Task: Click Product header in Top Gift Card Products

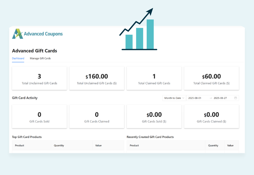Action: [19, 145]
